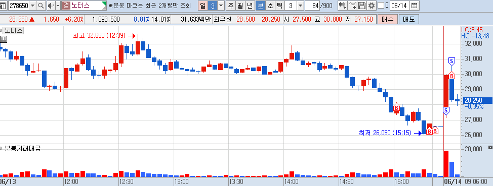The image size is (493, 186).
Task: Click the 84 candle count input field
Action: click(x=312, y=6)
